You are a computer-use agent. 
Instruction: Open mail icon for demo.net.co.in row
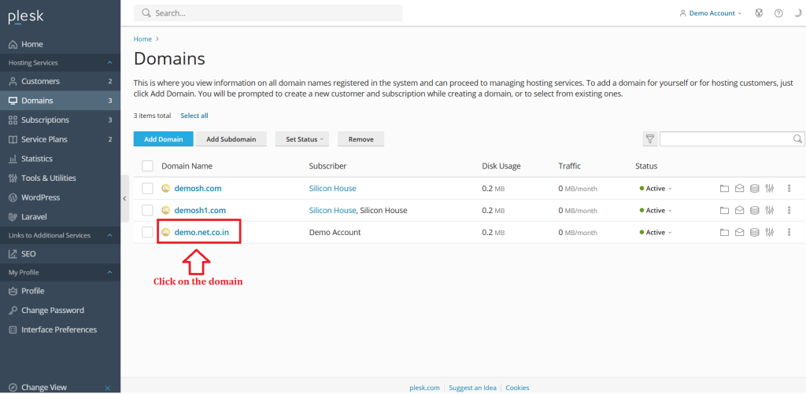coord(739,232)
